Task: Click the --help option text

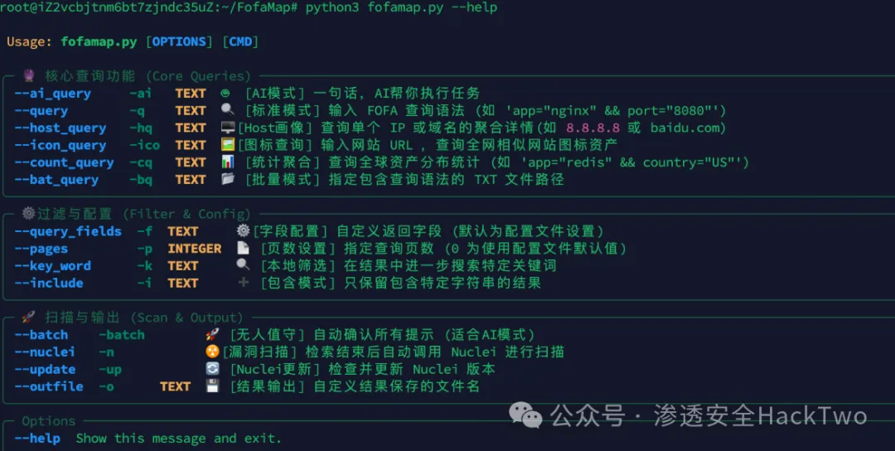Action: 37,439
